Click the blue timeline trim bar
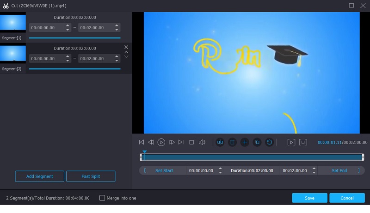 (x=252, y=157)
